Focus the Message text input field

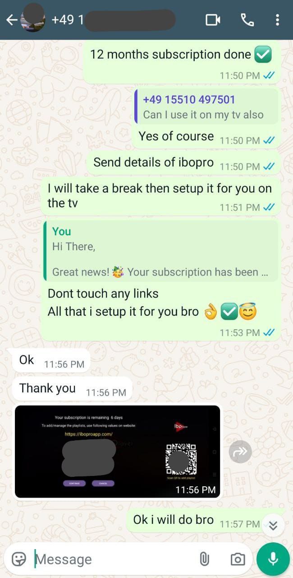coord(115,559)
